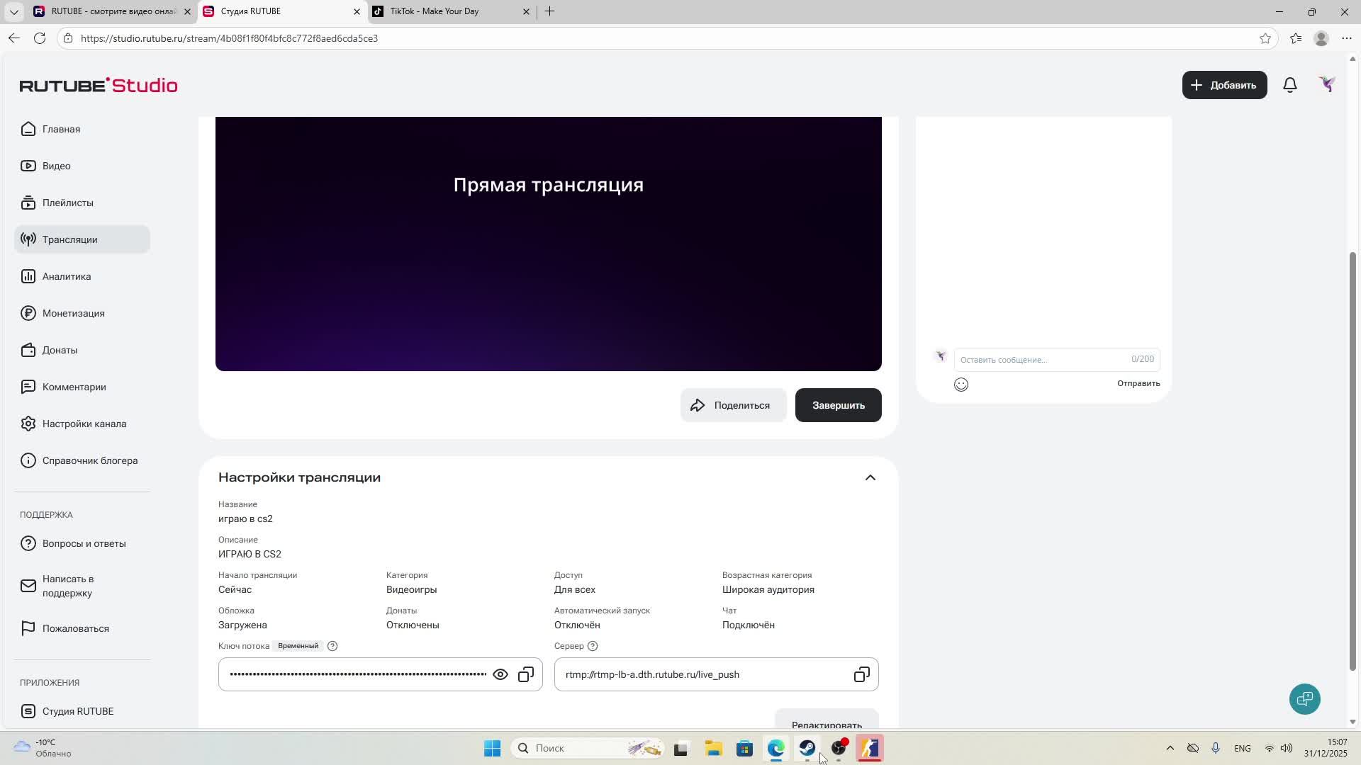The width and height of the screenshot is (1361, 765).
Task: Copy the RTMP server URL
Action: pyautogui.click(x=861, y=674)
